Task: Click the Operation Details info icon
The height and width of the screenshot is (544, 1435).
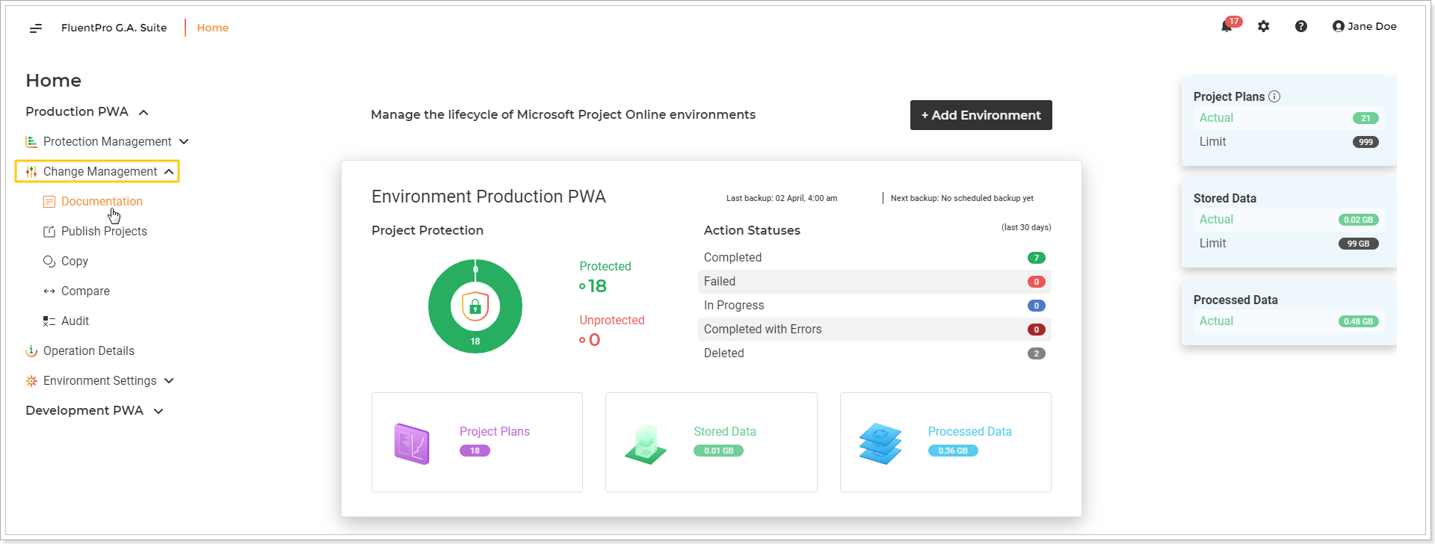Action: point(31,351)
